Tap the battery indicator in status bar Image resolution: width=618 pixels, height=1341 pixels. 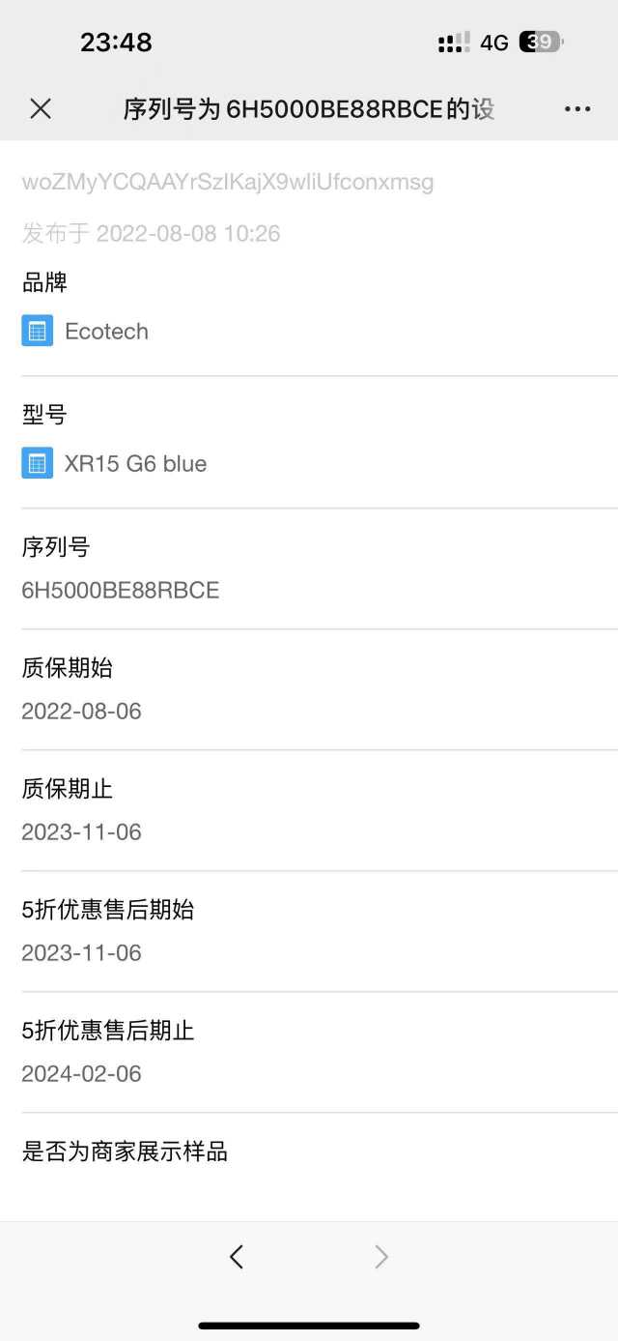pos(541,42)
